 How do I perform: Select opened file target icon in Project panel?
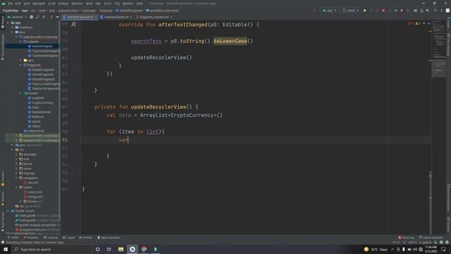pyautogui.click(x=32, y=17)
